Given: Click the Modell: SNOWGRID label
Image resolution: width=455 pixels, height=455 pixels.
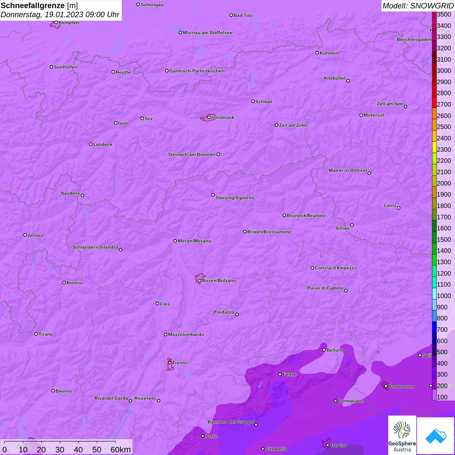Looking at the screenshot, I should [418, 6].
